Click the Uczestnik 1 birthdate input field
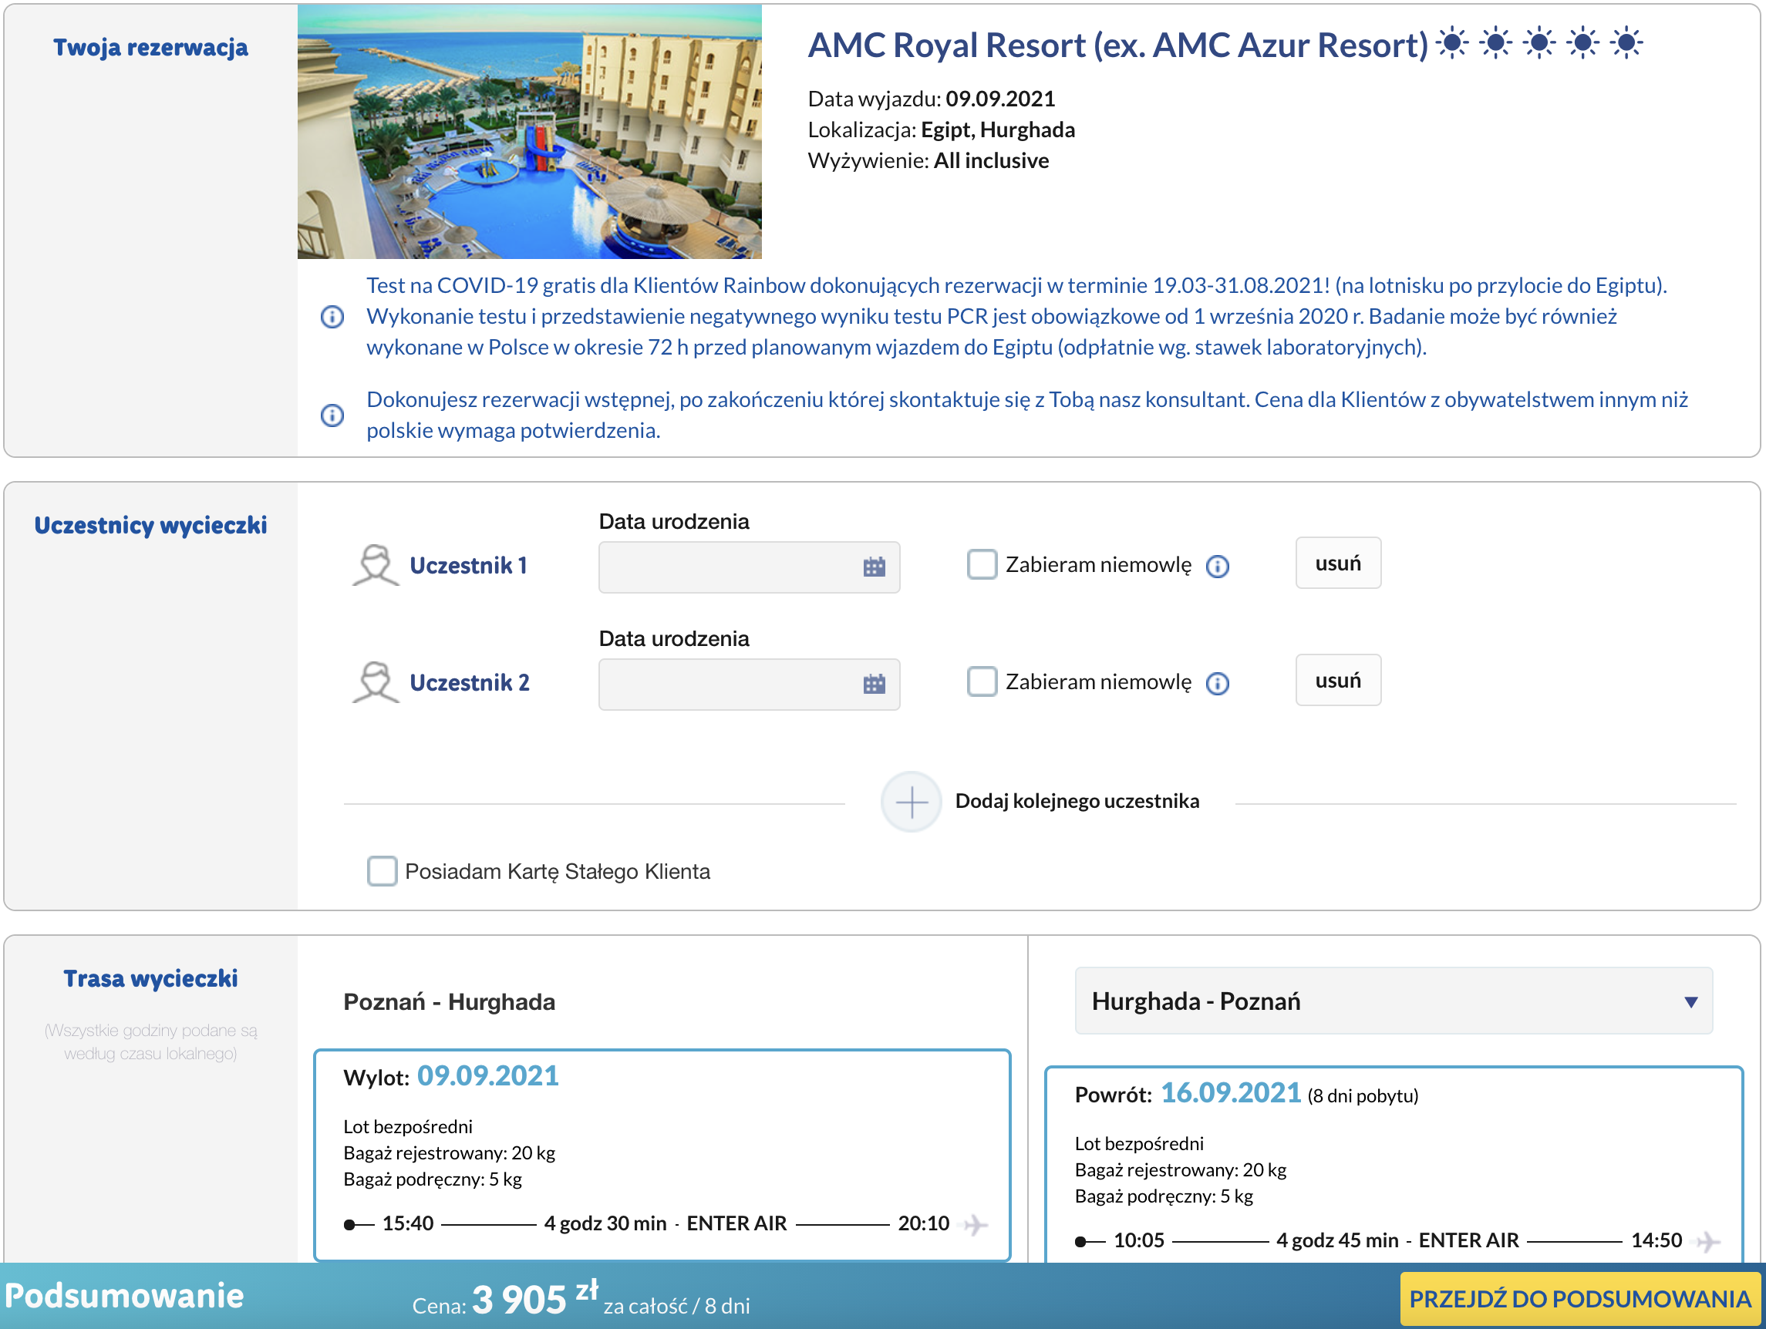The width and height of the screenshot is (1766, 1329). pos(749,567)
